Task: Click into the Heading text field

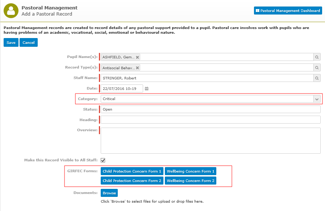Action: 211,120
